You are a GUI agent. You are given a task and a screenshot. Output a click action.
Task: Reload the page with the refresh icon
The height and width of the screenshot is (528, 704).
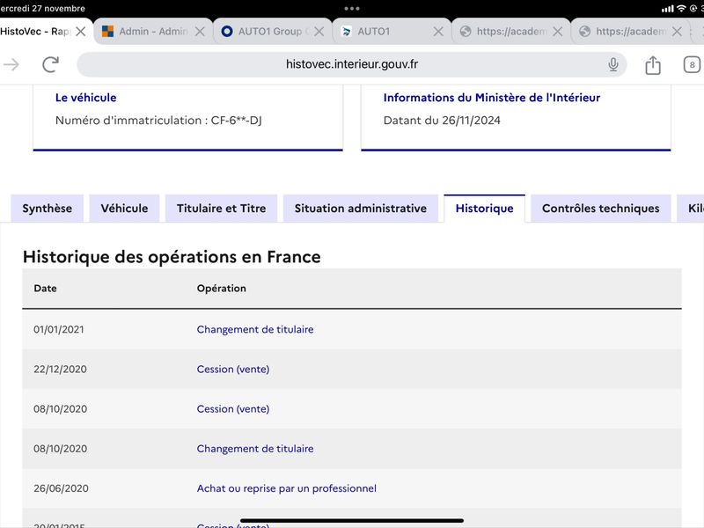[50, 64]
